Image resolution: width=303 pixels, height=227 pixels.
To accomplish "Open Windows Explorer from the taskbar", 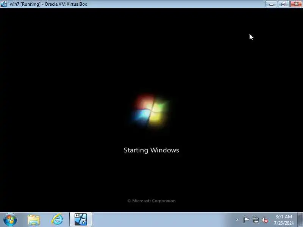I will click(34, 220).
